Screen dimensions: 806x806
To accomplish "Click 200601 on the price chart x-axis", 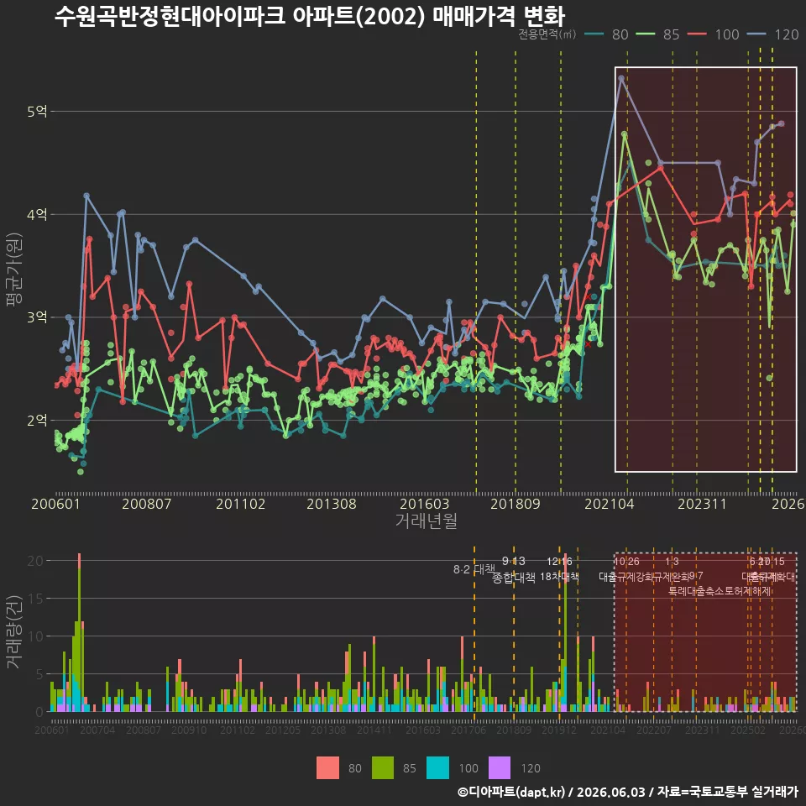I will pos(55,504).
